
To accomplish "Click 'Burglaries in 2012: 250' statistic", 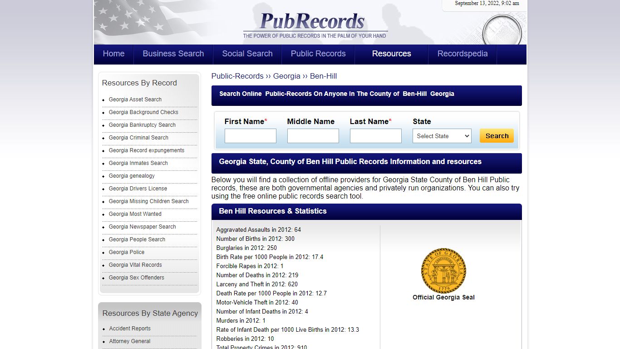I will [246, 248].
